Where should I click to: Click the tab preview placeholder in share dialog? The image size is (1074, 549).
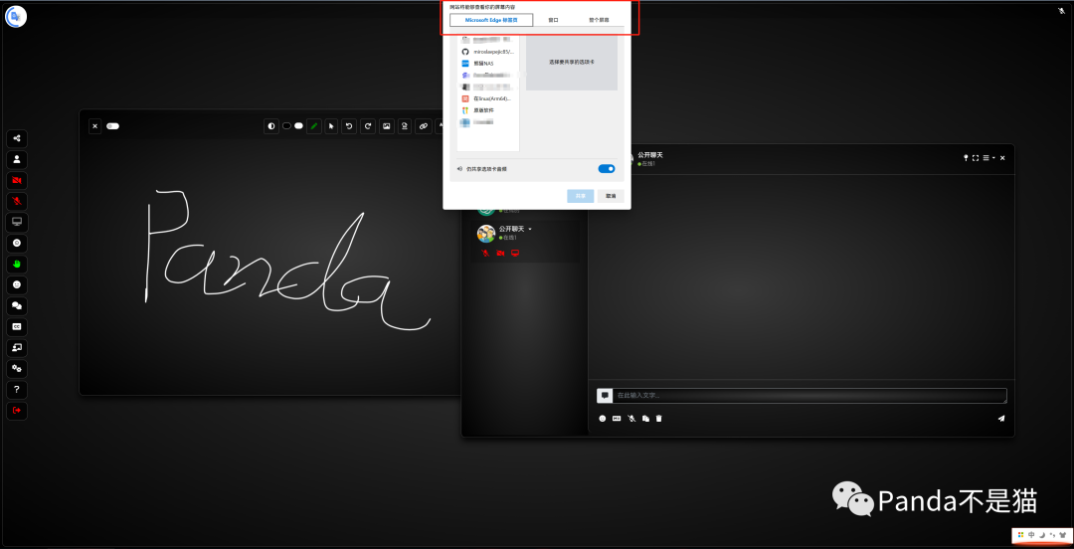[572, 62]
